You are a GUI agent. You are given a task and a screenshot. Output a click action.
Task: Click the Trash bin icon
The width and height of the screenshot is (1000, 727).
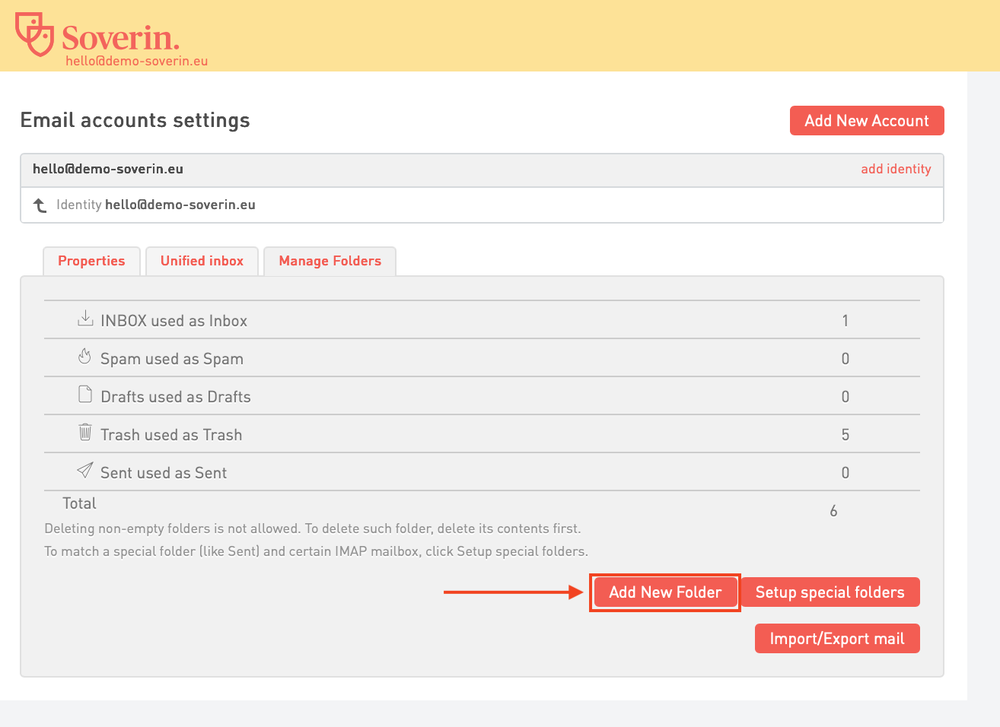point(85,433)
